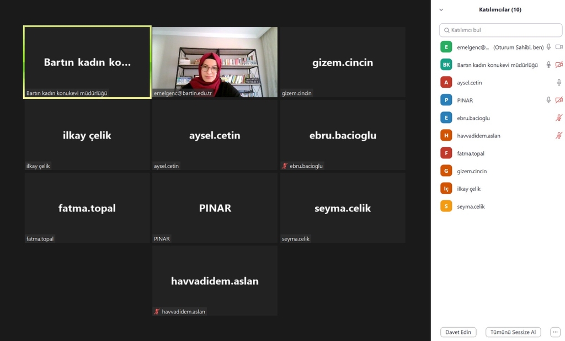Click the İÇ avatar of ilkay çelik
The height and width of the screenshot is (341, 565).
pos(446,189)
